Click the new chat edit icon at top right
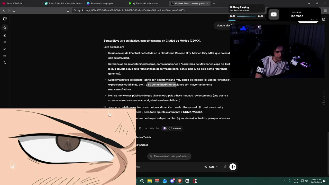The image size is (329, 185). 324,19
